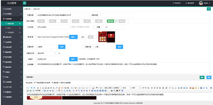213x105 pixels.
Task: Open 后台首页 in the sidebar
Action: pyautogui.click(x=12, y=9)
